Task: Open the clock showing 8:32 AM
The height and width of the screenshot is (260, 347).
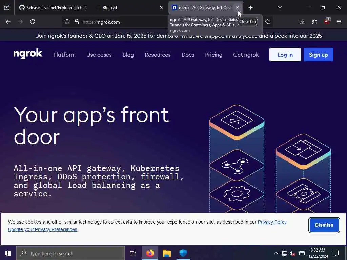Action: click(x=318, y=253)
